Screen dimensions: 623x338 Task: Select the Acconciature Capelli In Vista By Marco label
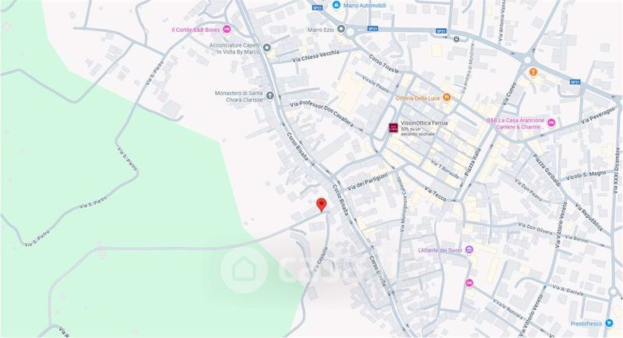point(235,48)
